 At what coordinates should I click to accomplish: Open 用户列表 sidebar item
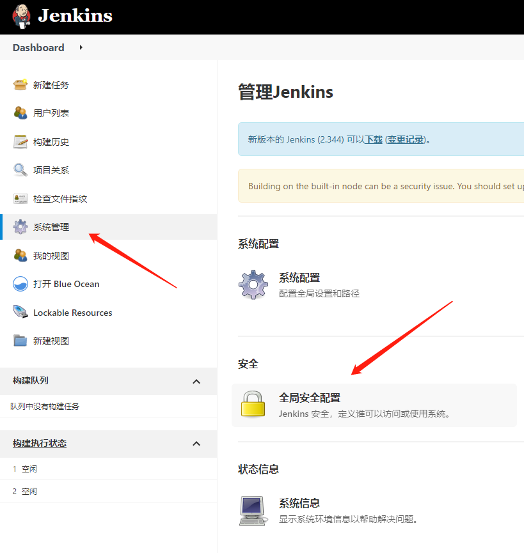[x=51, y=113]
